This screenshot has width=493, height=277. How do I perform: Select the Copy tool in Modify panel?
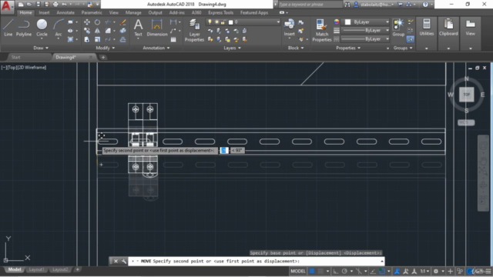87,31
